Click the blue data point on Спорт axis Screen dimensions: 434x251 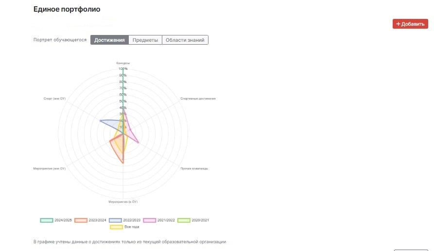point(100,120)
